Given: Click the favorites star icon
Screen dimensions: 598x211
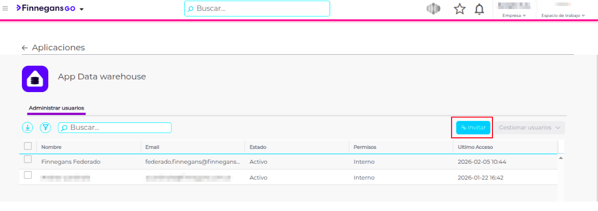Looking at the screenshot, I should 460,9.
